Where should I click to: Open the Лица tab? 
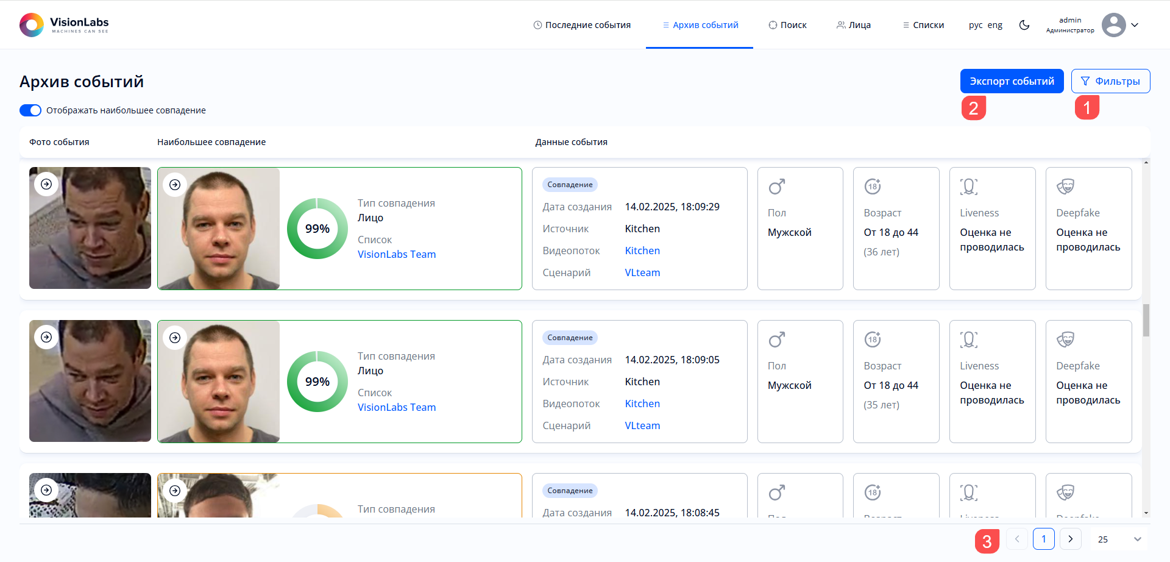[x=853, y=25]
